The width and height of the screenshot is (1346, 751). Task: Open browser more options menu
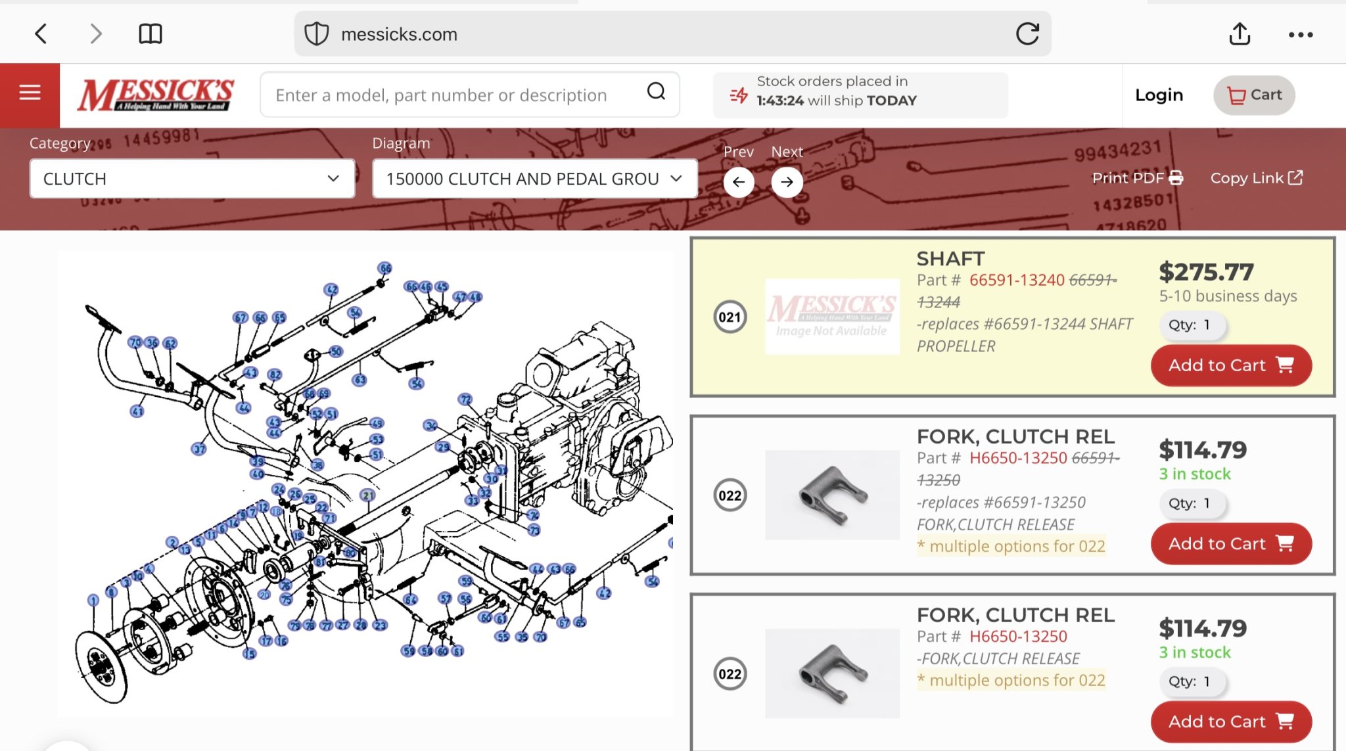1300,35
